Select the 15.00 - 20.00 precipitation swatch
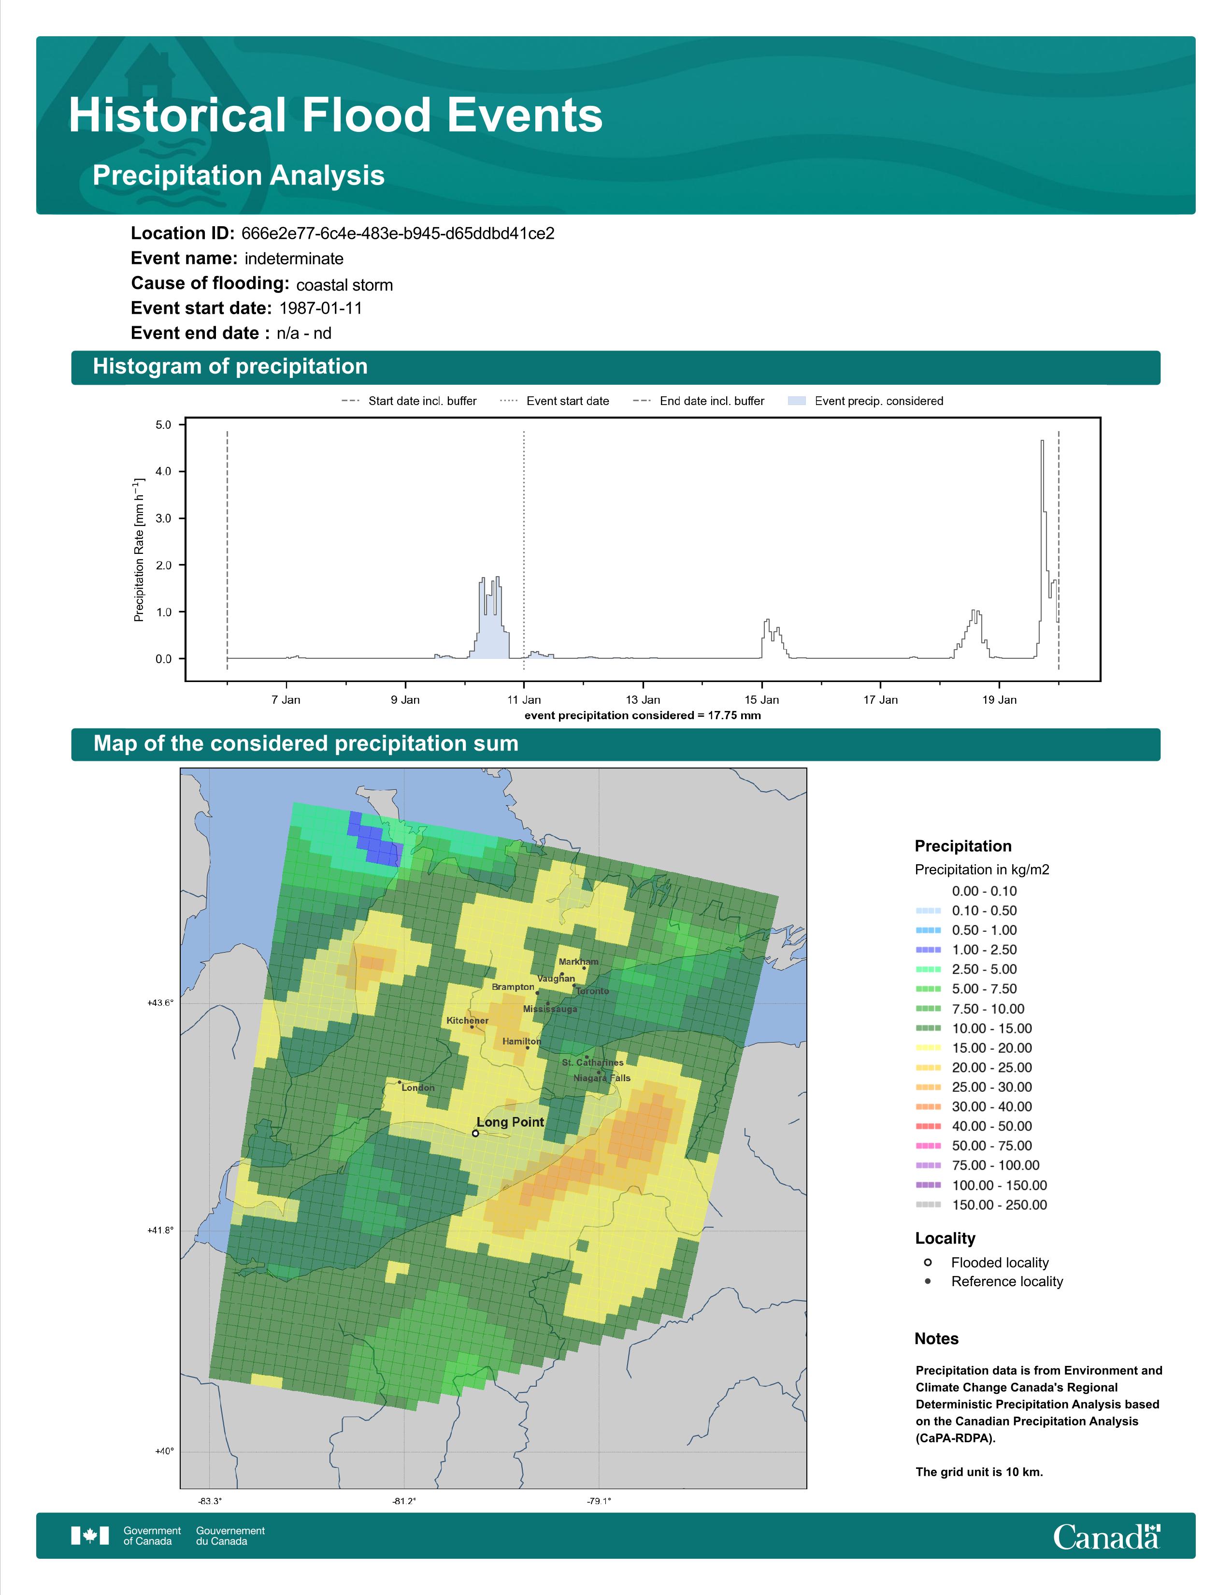 click(928, 1048)
